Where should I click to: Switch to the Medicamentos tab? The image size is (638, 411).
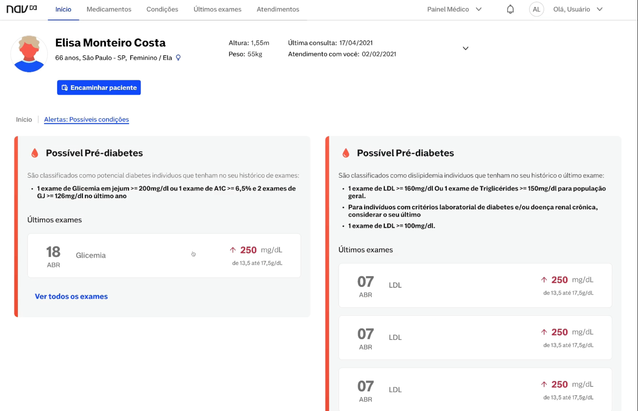point(109,9)
